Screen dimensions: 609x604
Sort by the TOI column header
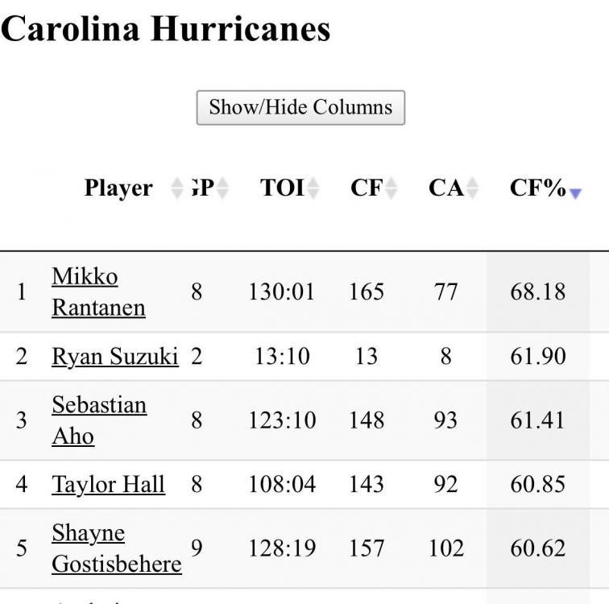coord(282,188)
